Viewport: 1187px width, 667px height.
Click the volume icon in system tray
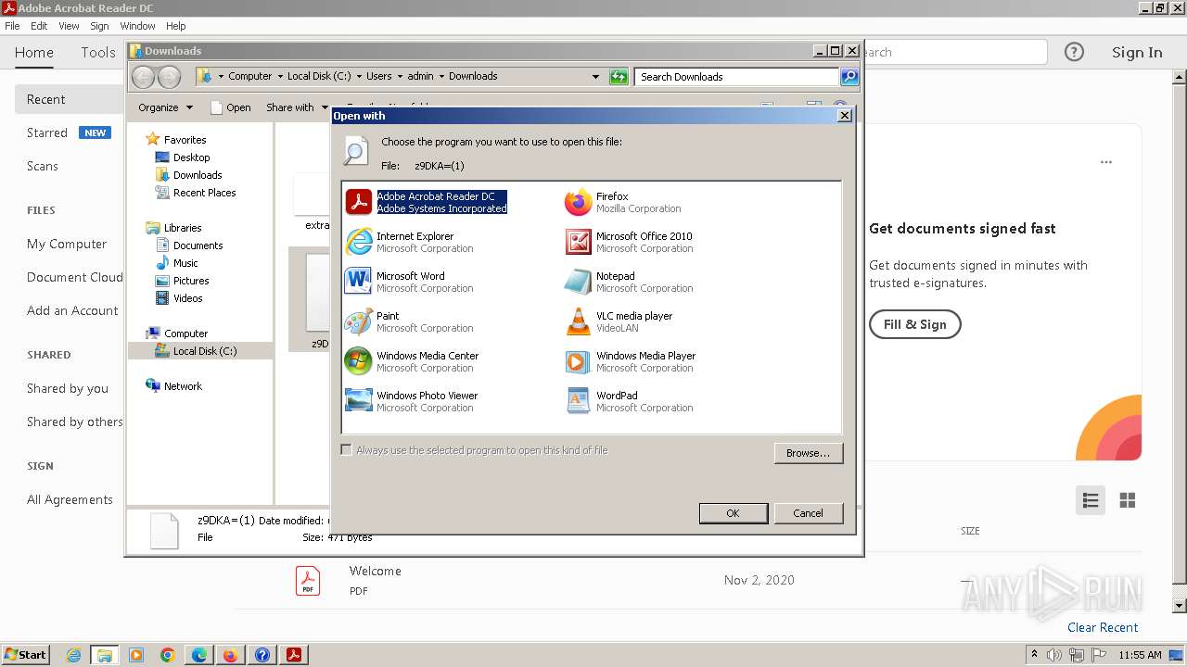click(1055, 655)
